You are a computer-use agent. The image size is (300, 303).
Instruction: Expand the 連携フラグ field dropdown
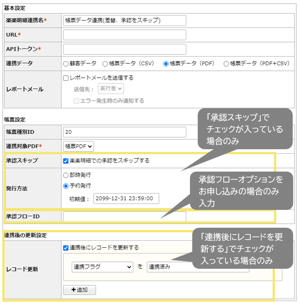point(102,267)
